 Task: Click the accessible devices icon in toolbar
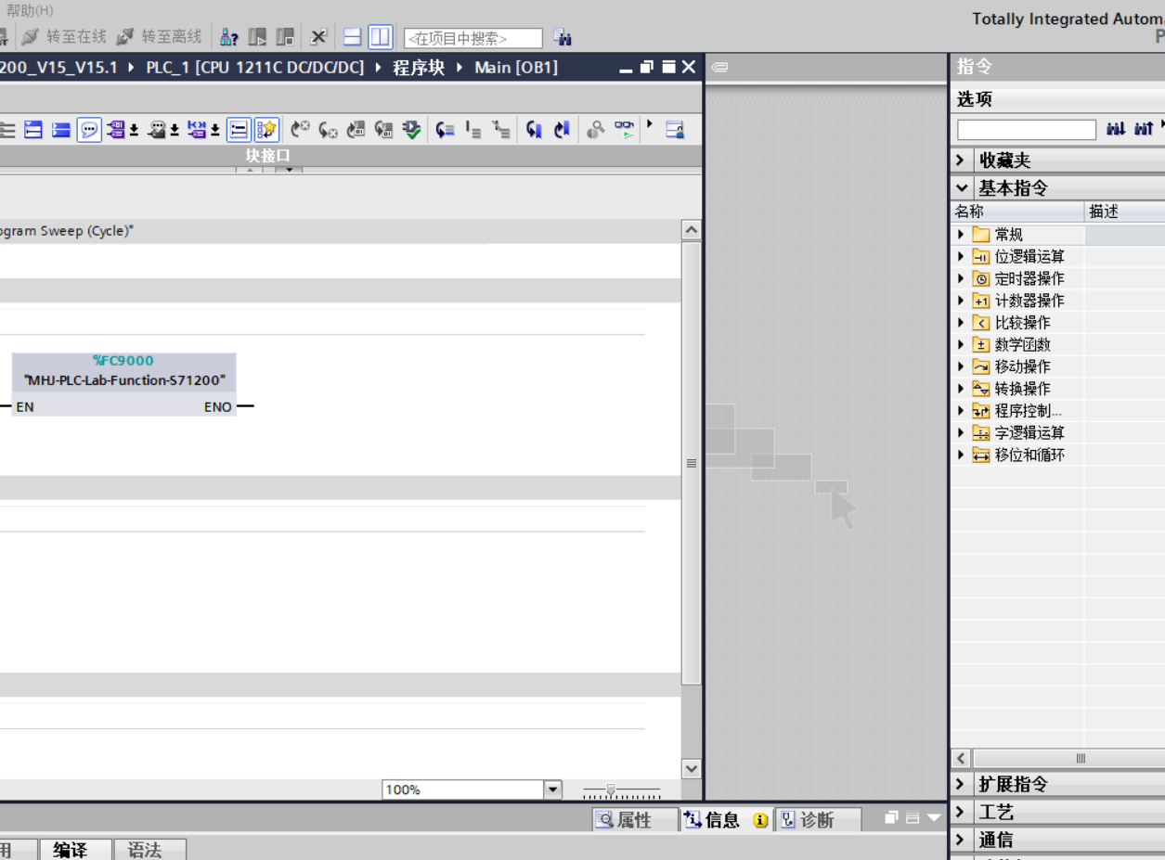tap(229, 37)
